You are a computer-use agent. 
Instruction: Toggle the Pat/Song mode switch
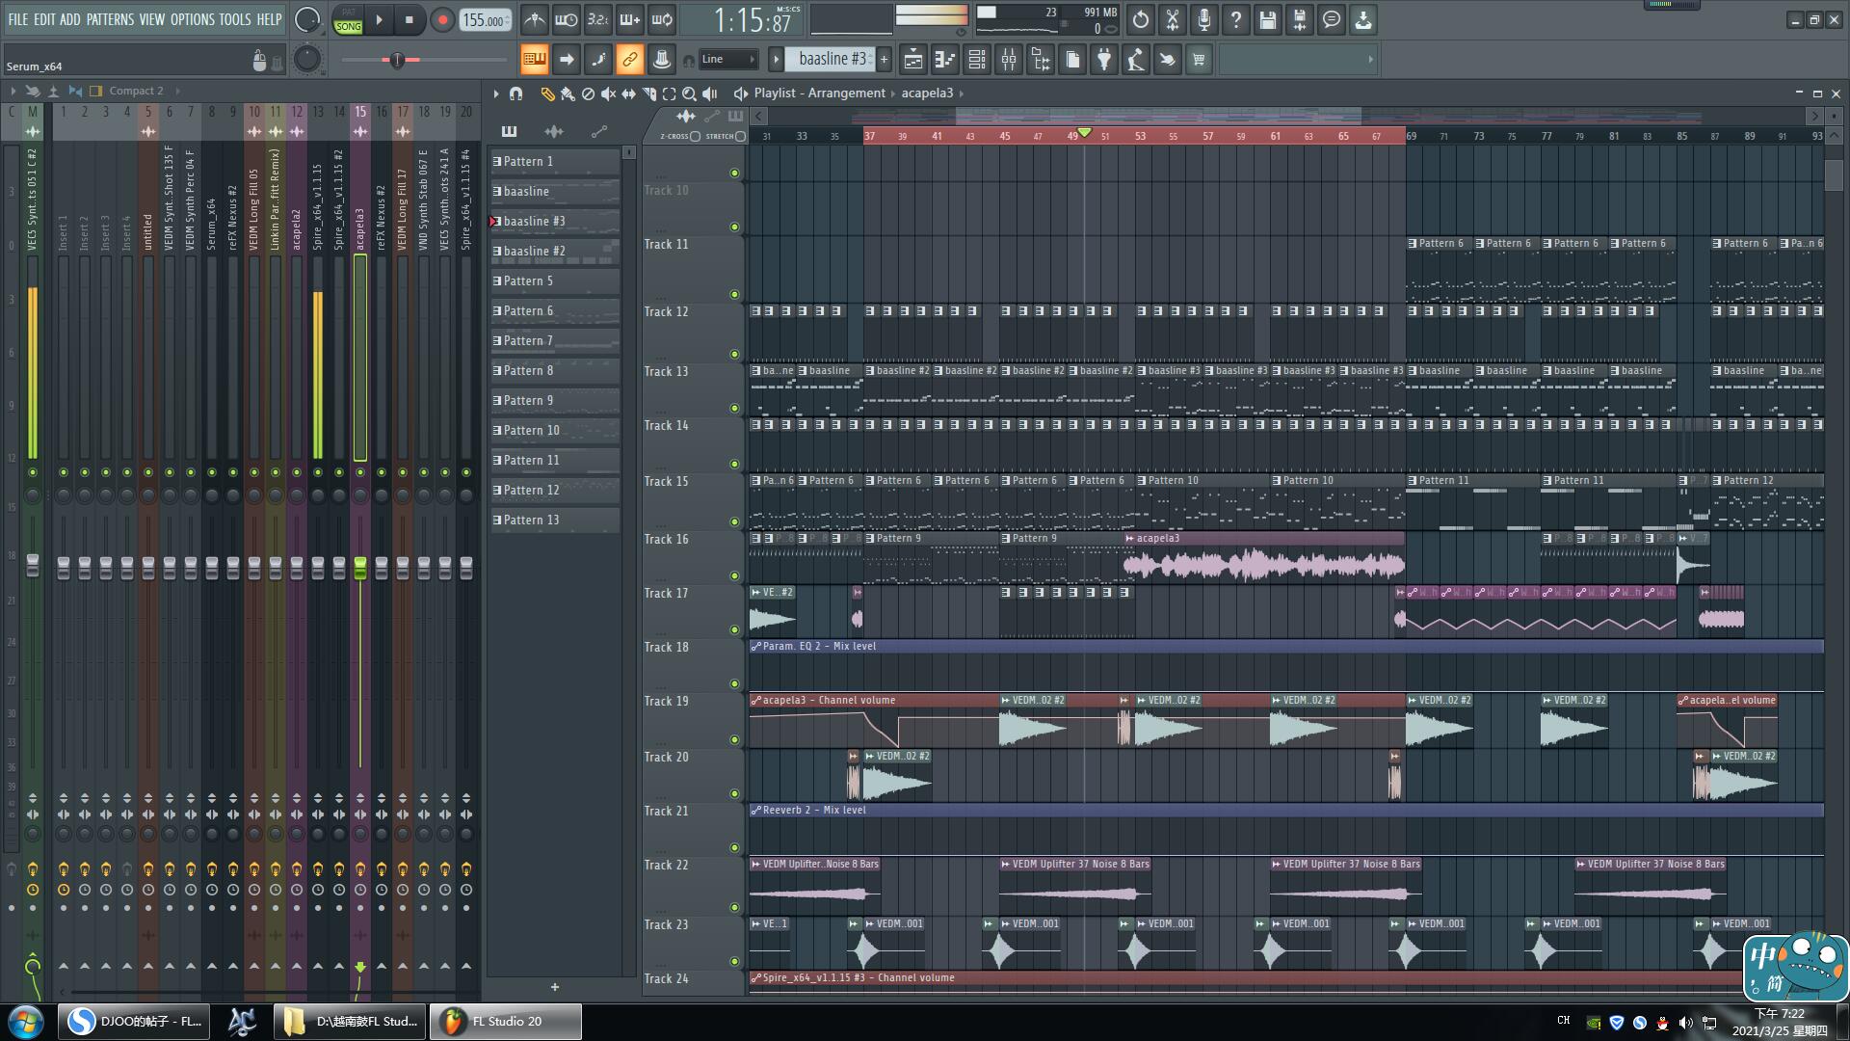coord(348,20)
